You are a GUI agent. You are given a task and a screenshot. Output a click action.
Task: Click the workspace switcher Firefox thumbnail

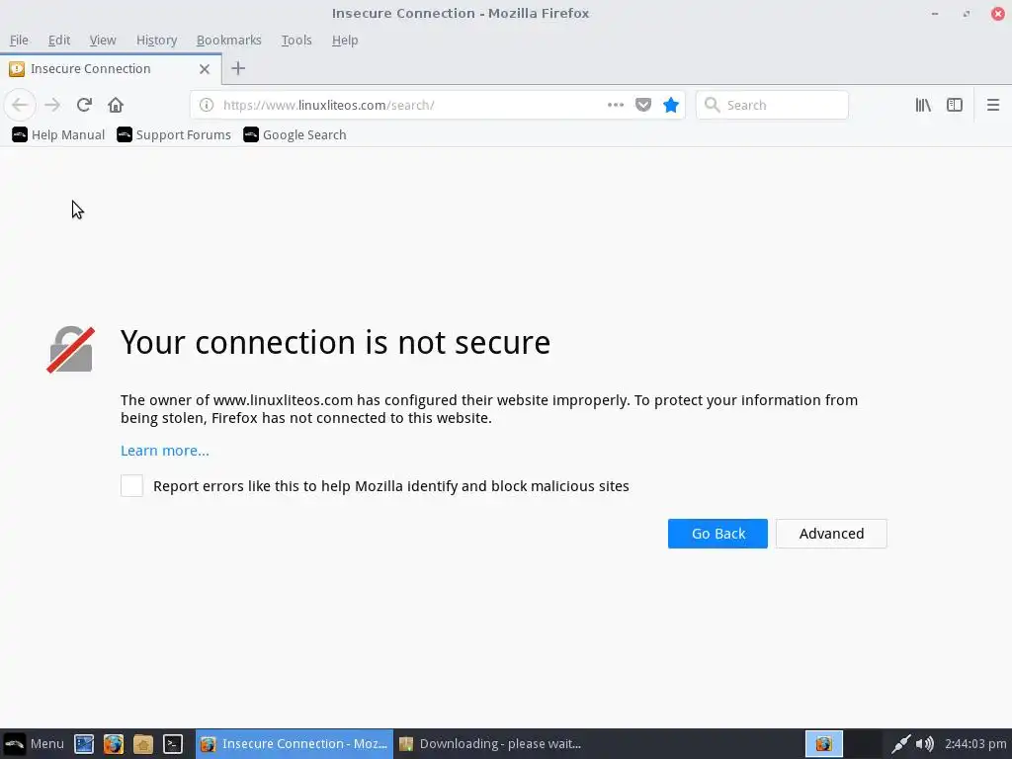tap(824, 744)
